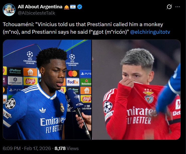186x154 pixels.
Task: Open the @AlbicelesteTalk handle link
Action: (x=36, y=13)
